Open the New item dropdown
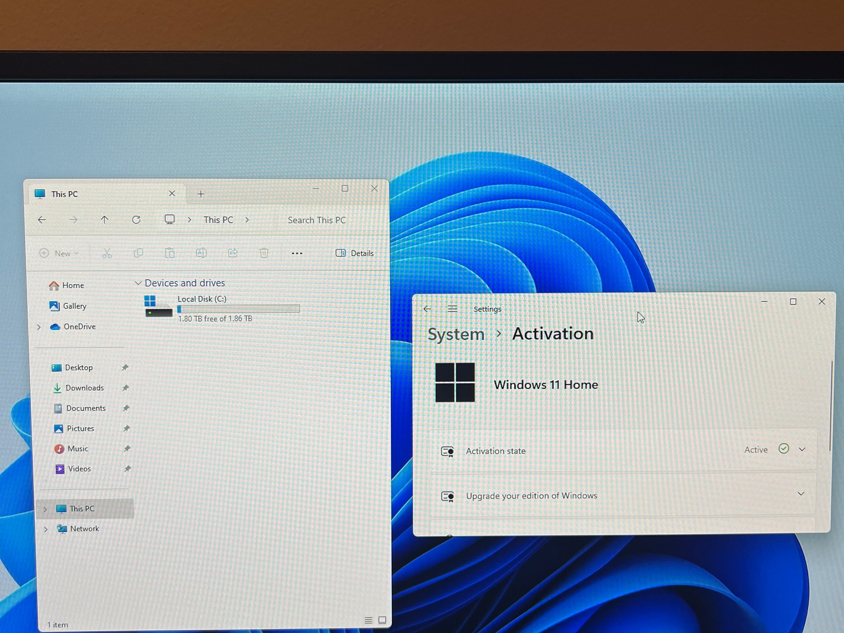Image resolution: width=844 pixels, height=633 pixels. click(59, 253)
